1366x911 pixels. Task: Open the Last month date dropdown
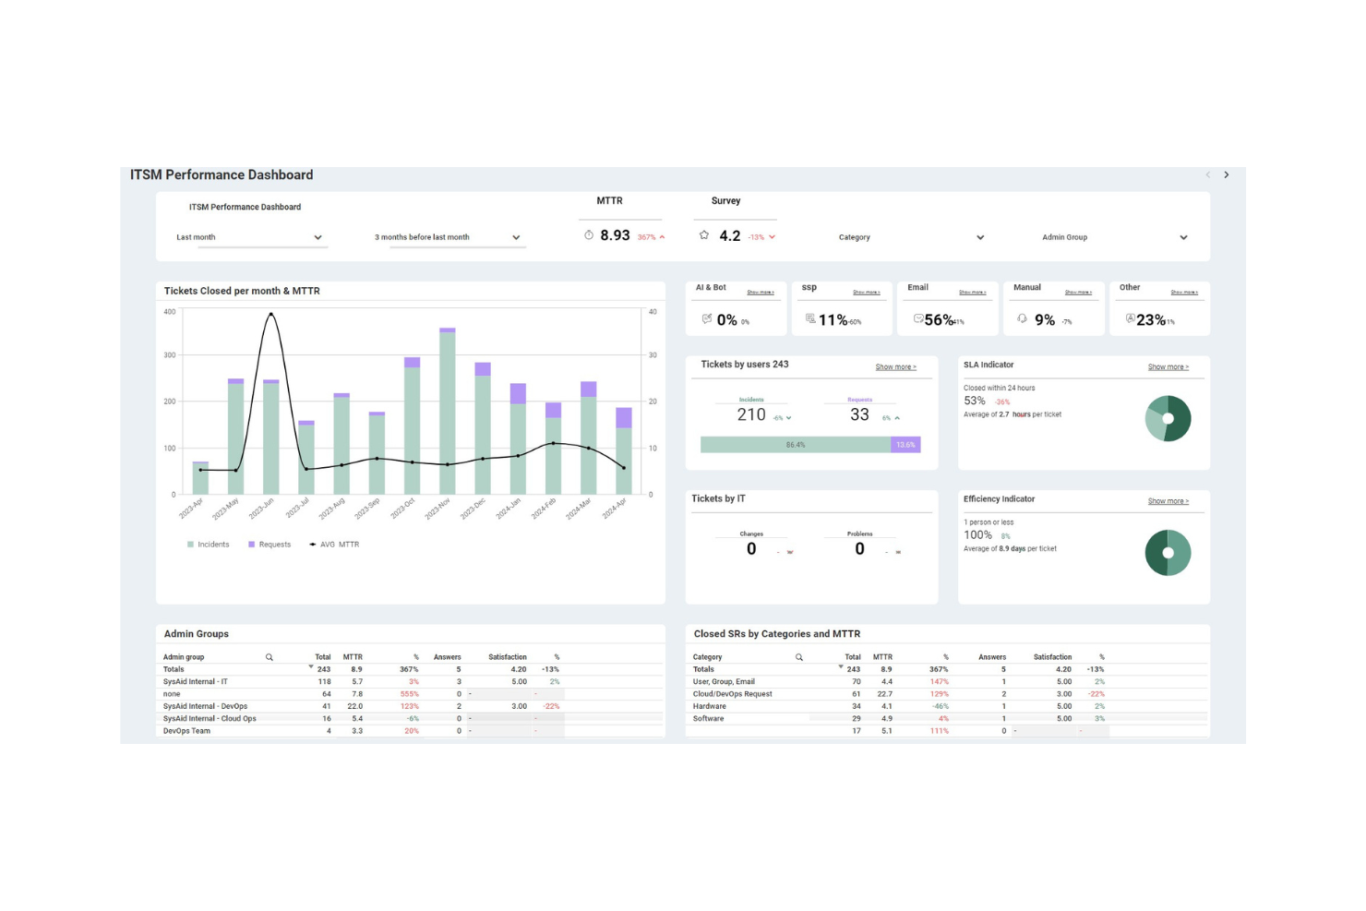point(318,237)
